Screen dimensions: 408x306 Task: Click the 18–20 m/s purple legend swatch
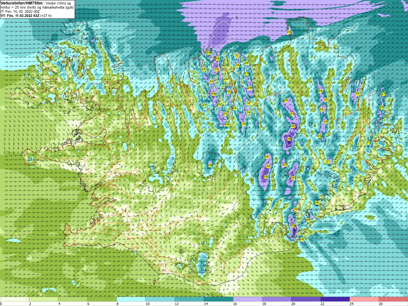point(277,299)
